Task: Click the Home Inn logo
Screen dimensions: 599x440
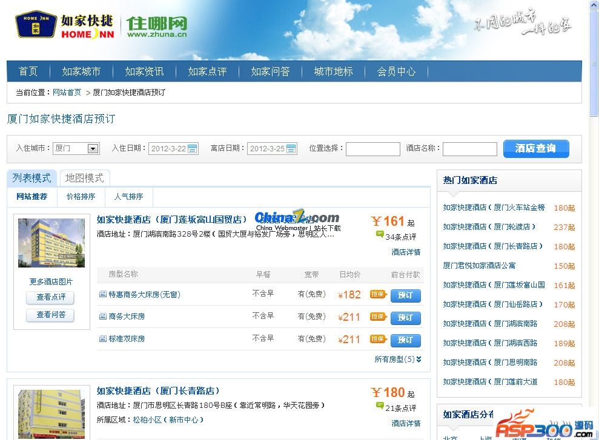Action: tap(65, 25)
